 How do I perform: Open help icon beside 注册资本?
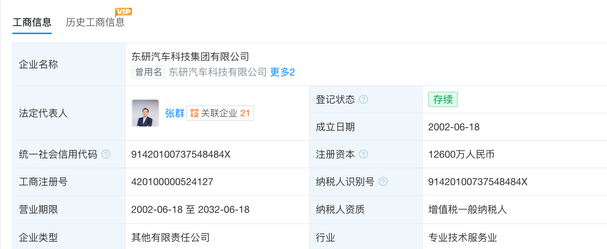[x=363, y=154]
